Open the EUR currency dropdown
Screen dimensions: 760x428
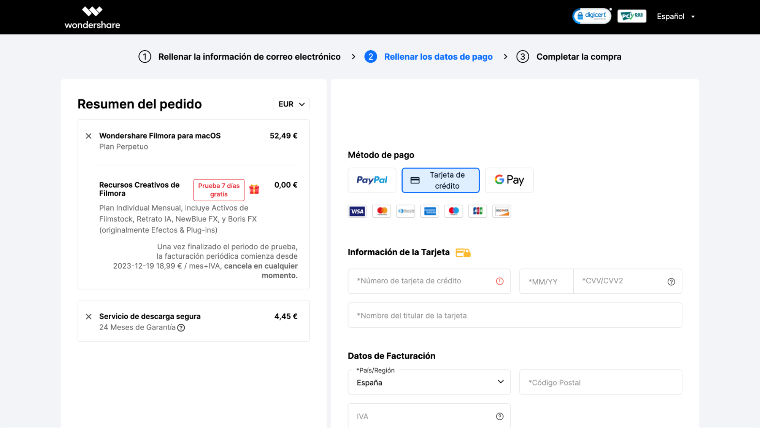pos(291,104)
